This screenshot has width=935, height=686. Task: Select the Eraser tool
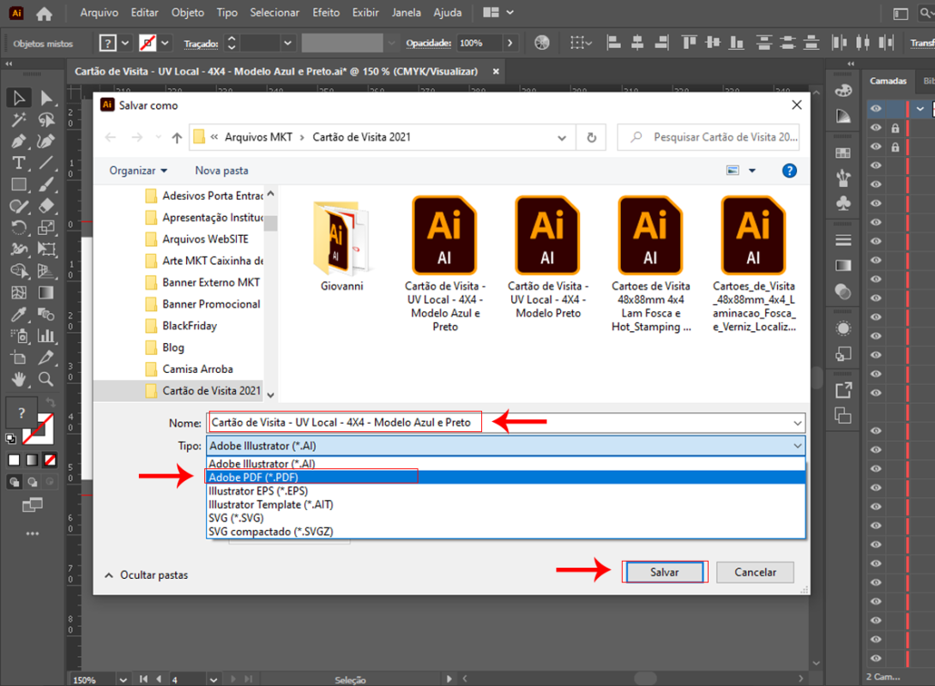pos(46,206)
